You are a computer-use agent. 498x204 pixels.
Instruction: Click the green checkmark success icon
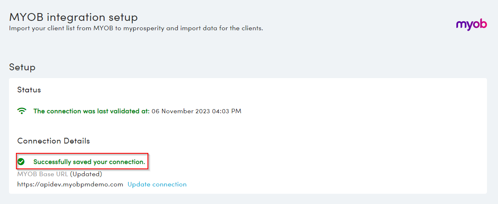click(x=21, y=162)
